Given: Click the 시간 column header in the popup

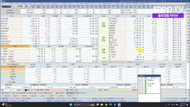Looking at the screenshot, I should [141, 78].
